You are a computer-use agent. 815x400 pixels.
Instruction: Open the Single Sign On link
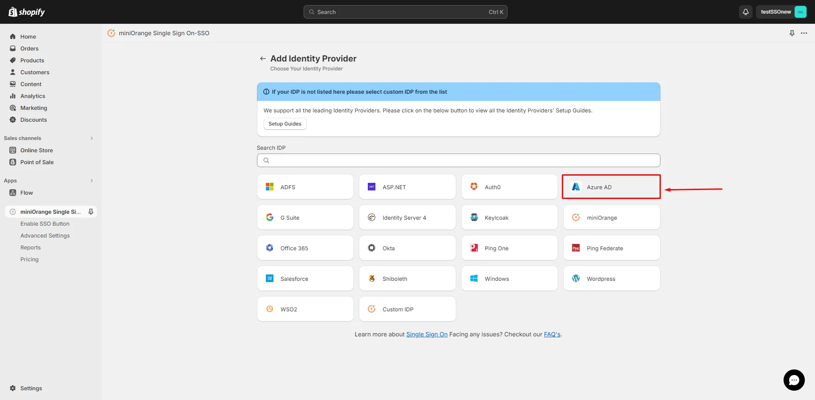point(427,334)
